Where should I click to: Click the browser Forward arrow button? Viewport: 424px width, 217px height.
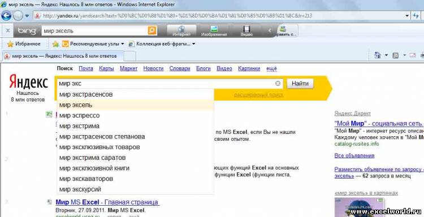[x=18, y=16]
